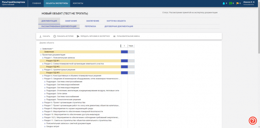Click the clock icon for Показать историю
The width and height of the screenshot is (260, 128).
point(55,36)
